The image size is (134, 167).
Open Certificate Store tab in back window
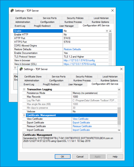tap(24, 18)
